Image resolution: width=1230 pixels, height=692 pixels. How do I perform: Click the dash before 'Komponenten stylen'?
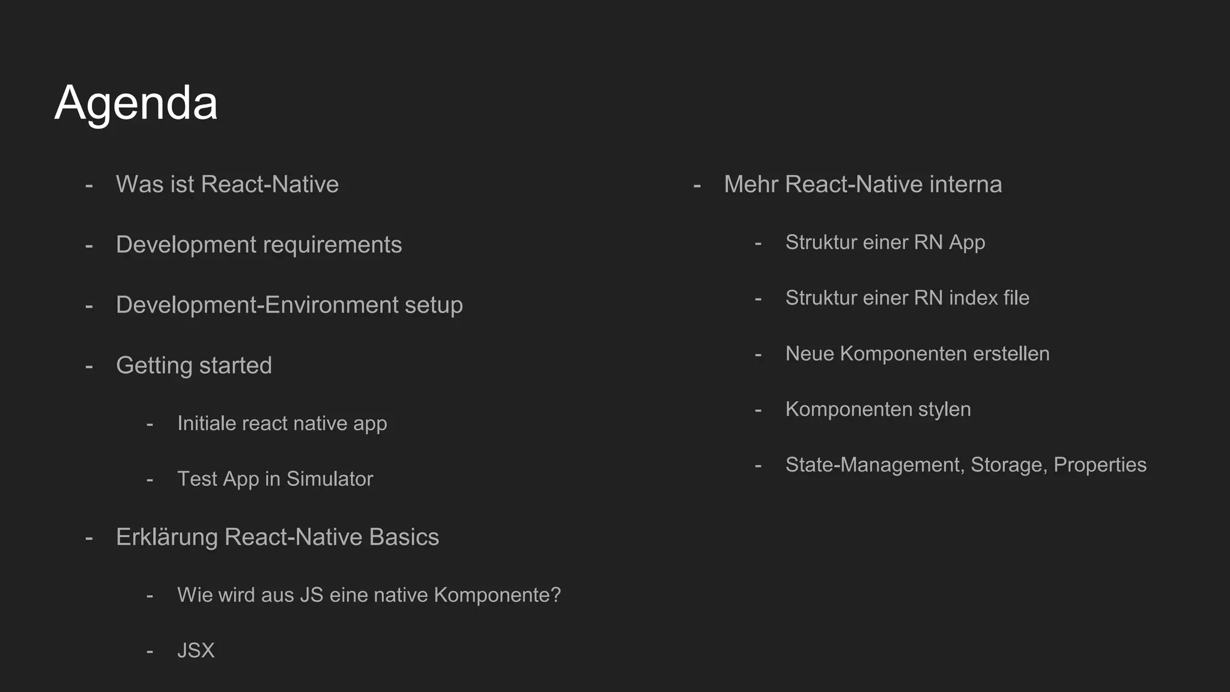[x=759, y=410]
